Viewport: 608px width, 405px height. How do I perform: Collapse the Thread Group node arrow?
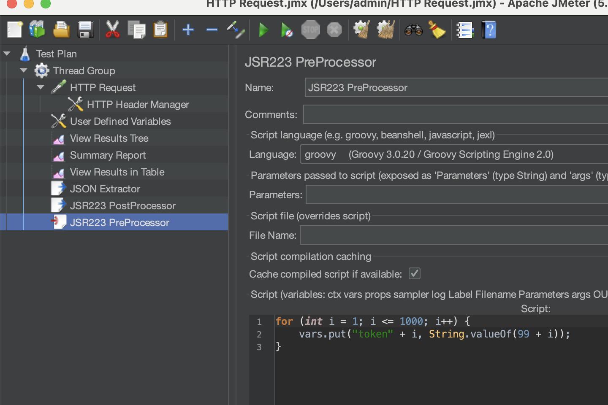click(24, 70)
